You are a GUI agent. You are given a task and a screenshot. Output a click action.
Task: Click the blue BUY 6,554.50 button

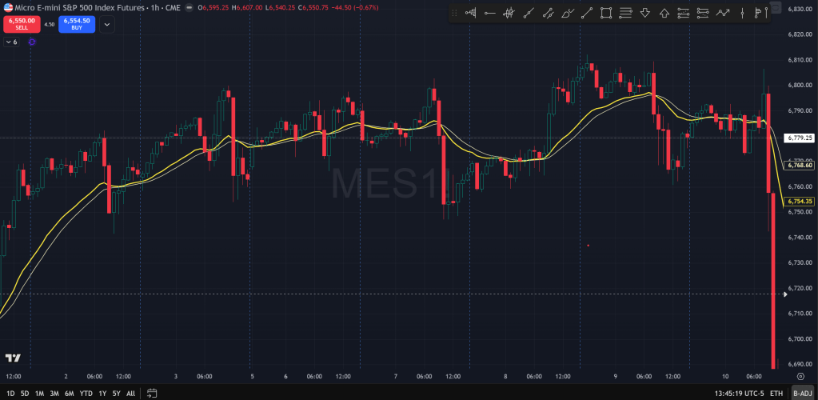pyautogui.click(x=76, y=24)
